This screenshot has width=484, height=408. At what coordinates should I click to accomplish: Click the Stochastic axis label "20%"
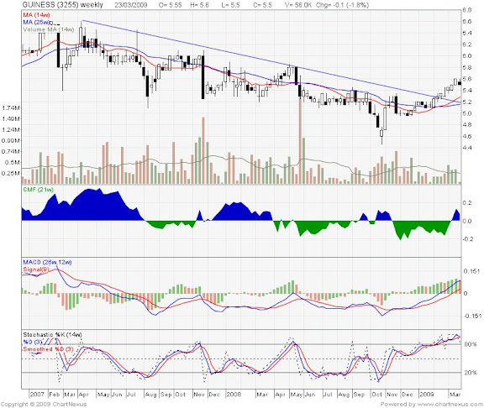(471, 373)
